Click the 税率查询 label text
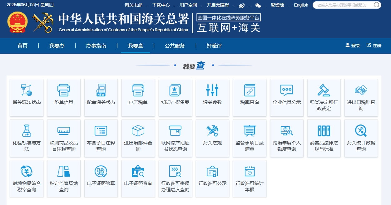The image size is (391, 205). [250, 102]
